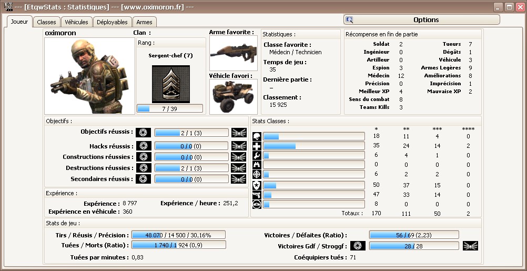Click the GDF emblem beside Objectifs réussis
Image resolution: width=527 pixels, height=271 pixels.
coord(144,133)
